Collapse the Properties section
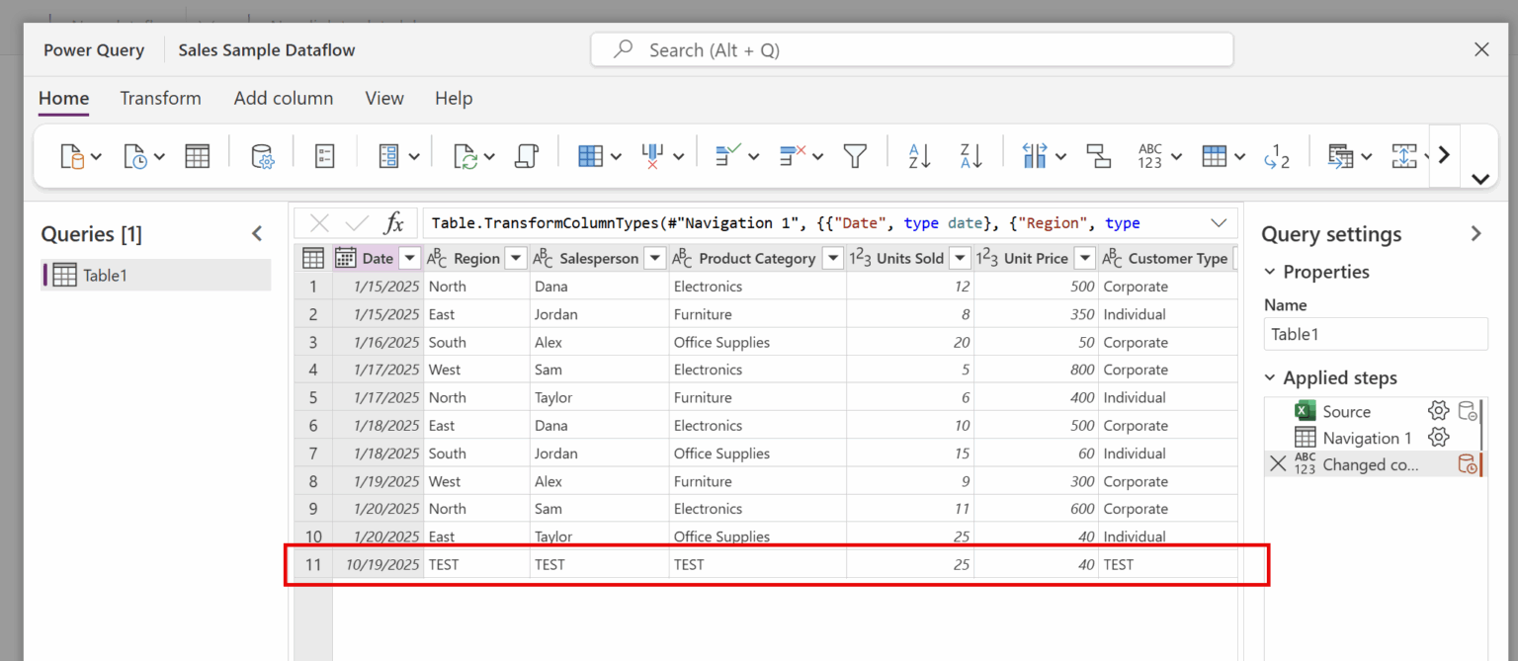The width and height of the screenshot is (1518, 661). (x=1270, y=272)
